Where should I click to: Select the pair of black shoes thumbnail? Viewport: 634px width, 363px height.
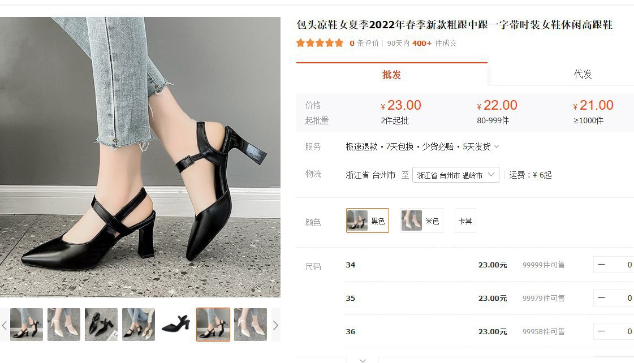[x=101, y=325]
